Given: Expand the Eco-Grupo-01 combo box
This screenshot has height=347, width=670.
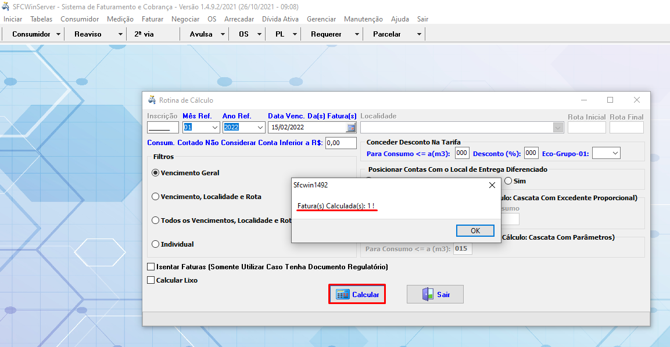Looking at the screenshot, I should pyautogui.click(x=615, y=153).
